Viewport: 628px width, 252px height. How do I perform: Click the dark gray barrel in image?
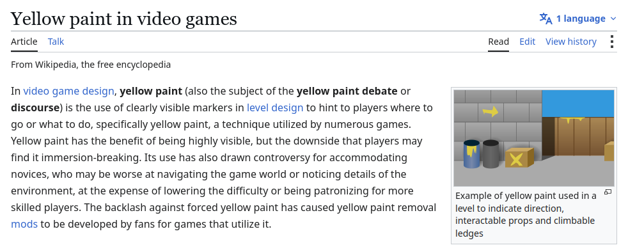[491, 154]
